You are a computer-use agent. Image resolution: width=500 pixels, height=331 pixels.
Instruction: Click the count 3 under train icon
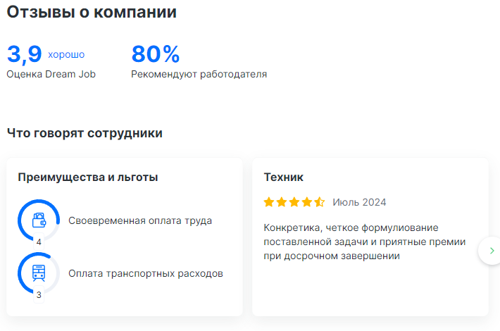(x=39, y=295)
